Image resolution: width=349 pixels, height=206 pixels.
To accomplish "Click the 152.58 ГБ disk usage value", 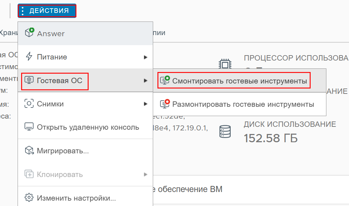I will 271,138.
